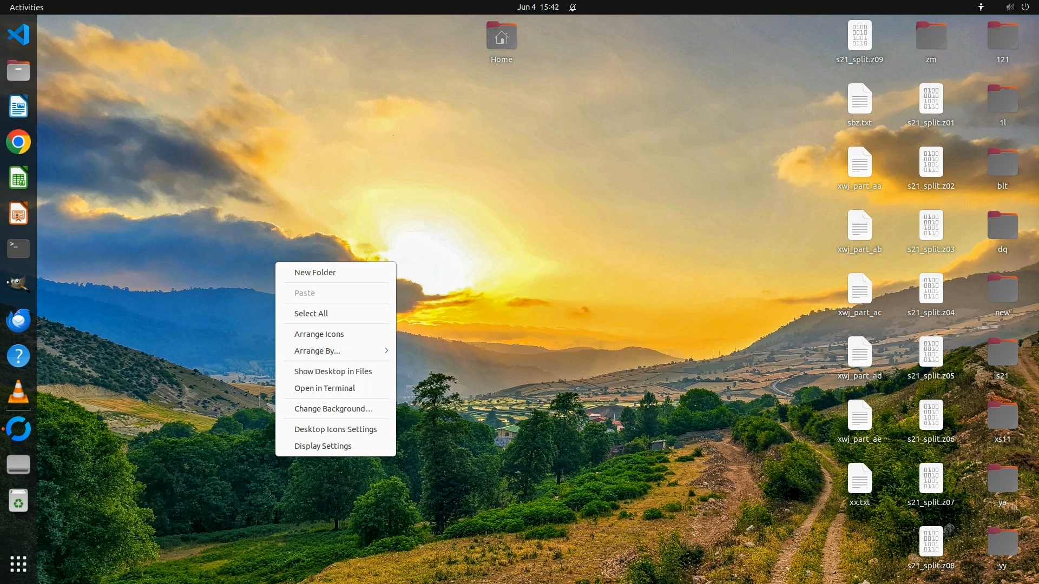1039x584 pixels.
Task: Show the applications grid
Action: point(18,564)
